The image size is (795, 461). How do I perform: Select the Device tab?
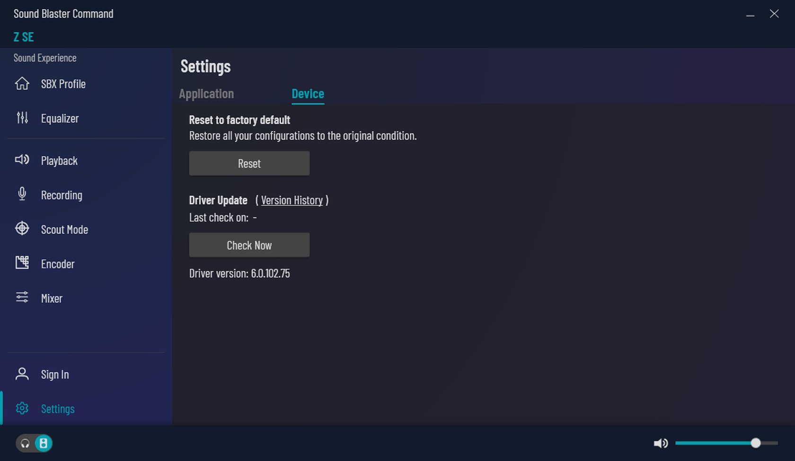pos(308,94)
